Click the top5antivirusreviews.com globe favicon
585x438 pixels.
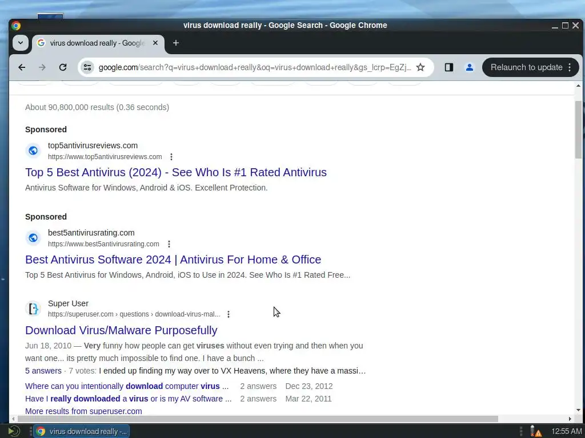point(33,151)
